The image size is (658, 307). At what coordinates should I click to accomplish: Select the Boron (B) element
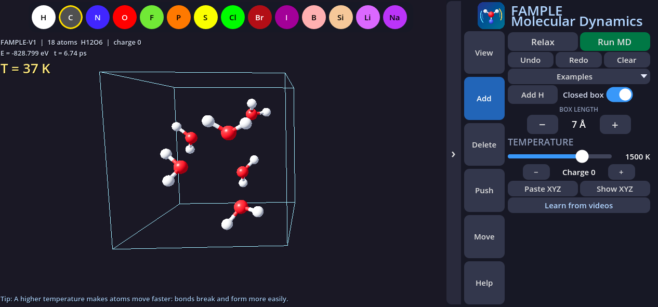point(314,18)
